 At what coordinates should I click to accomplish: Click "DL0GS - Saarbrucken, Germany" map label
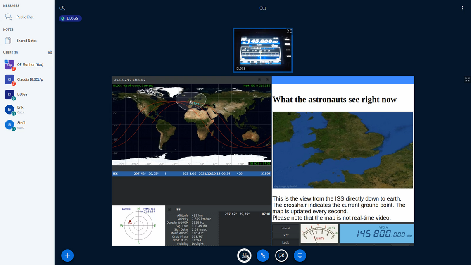click(x=133, y=86)
